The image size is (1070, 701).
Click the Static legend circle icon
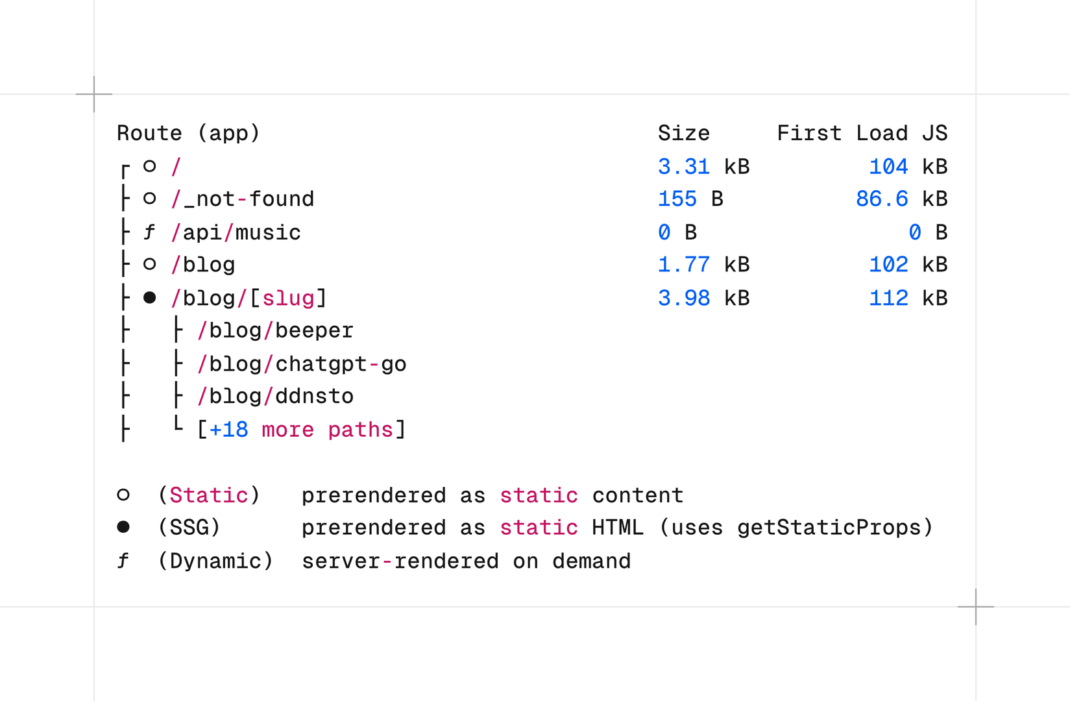pyautogui.click(x=123, y=495)
